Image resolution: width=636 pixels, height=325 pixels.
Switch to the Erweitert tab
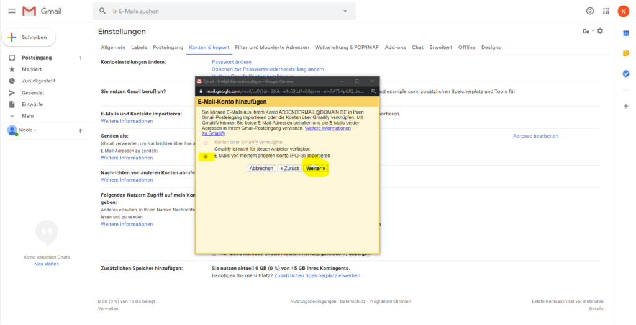click(x=441, y=47)
